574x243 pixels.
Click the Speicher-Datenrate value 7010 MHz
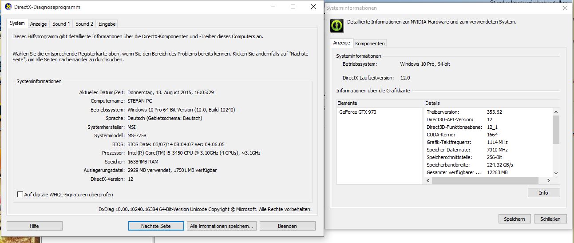click(497, 150)
